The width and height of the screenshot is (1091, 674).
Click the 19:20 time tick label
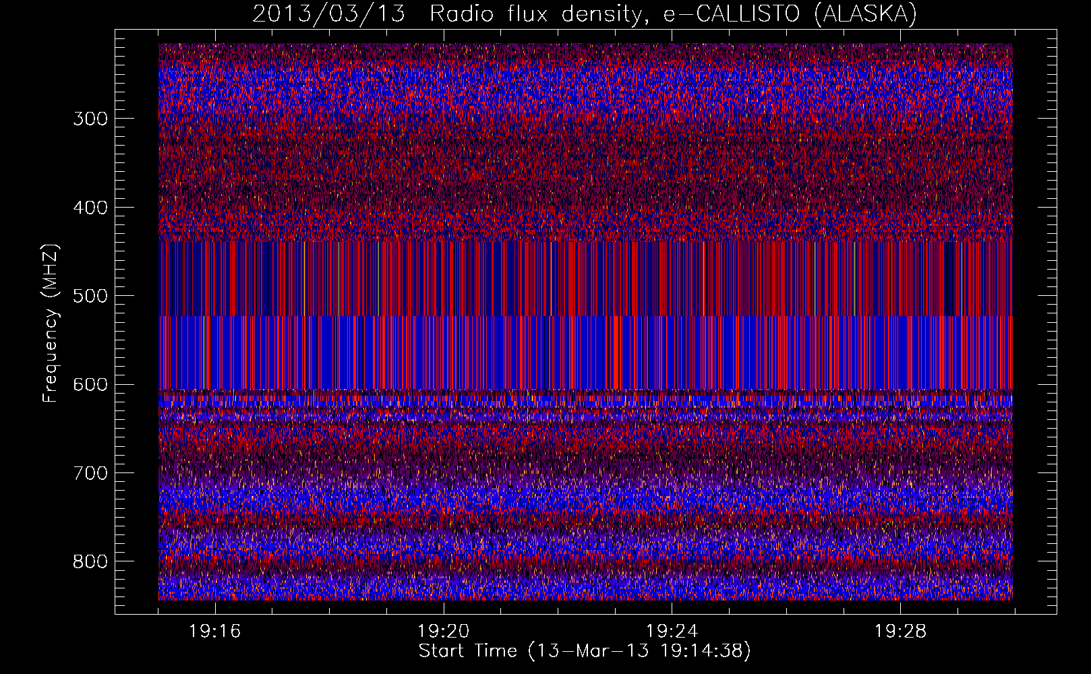tap(444, 632)
